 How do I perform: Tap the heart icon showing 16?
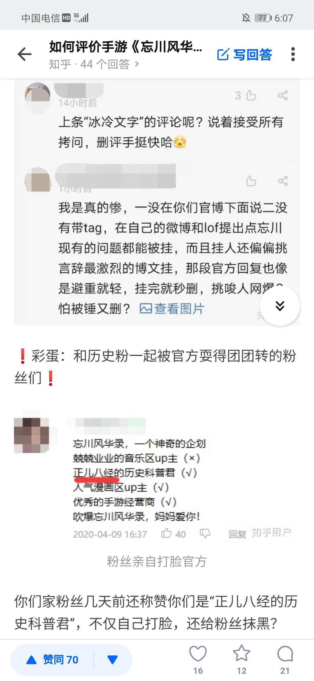(x=198, y=660)
